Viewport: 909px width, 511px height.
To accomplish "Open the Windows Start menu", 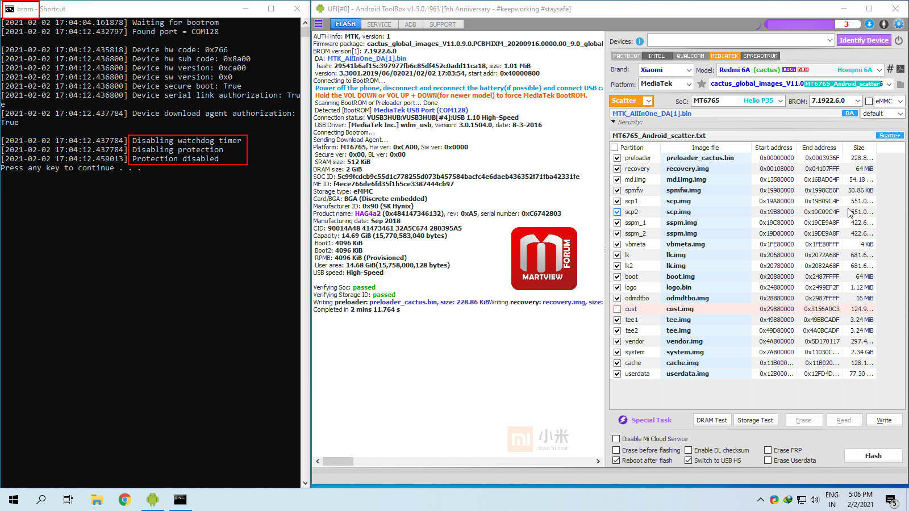I will [x=14, y=500].
